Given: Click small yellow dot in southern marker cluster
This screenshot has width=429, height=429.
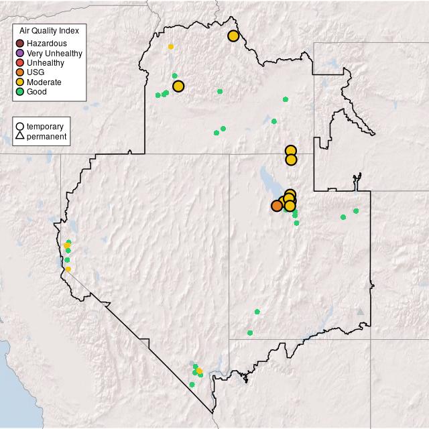Looking at the screenshot, I should click(x=199, y=371).
